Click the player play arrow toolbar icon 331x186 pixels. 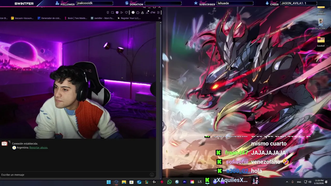click(x=122, y=12)
